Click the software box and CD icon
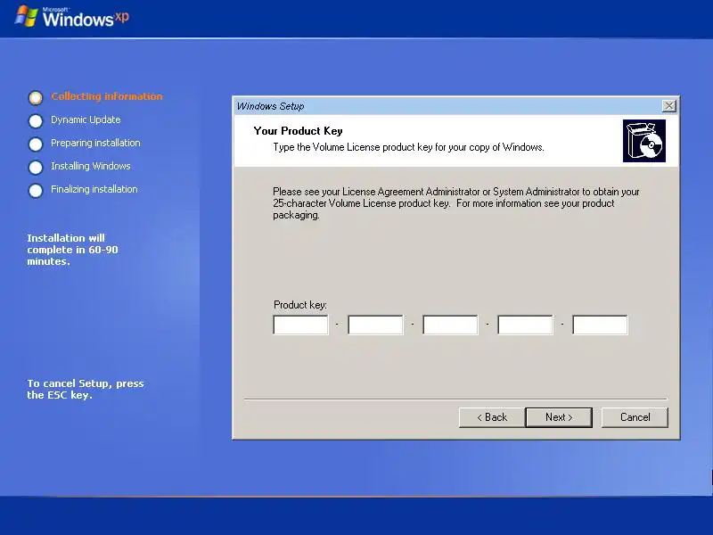 643,141
